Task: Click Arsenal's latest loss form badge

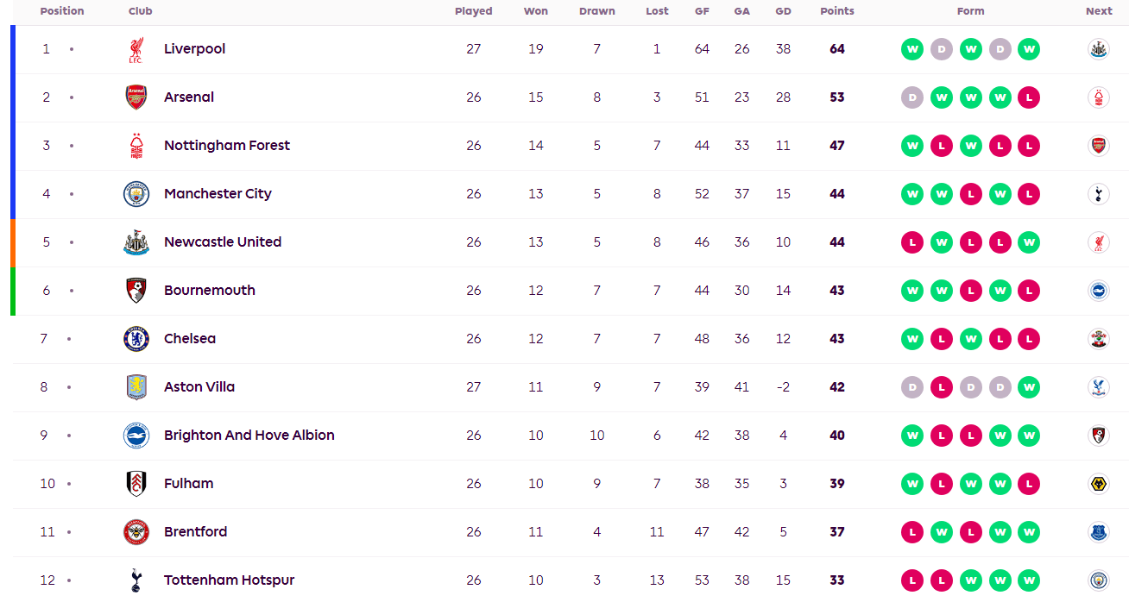Action: 1028,97
